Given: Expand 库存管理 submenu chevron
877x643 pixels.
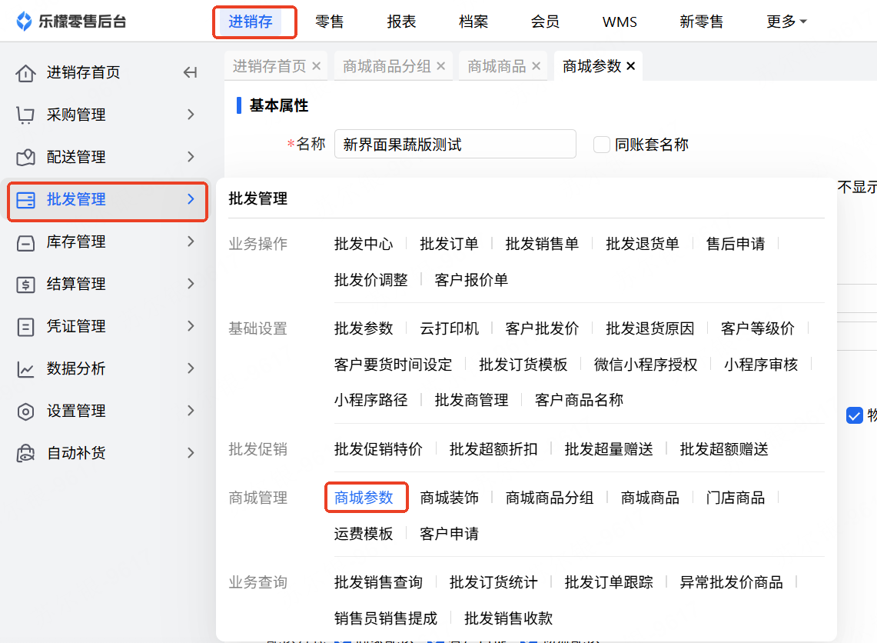Looking at the screenshot, I should click(191, 242).
